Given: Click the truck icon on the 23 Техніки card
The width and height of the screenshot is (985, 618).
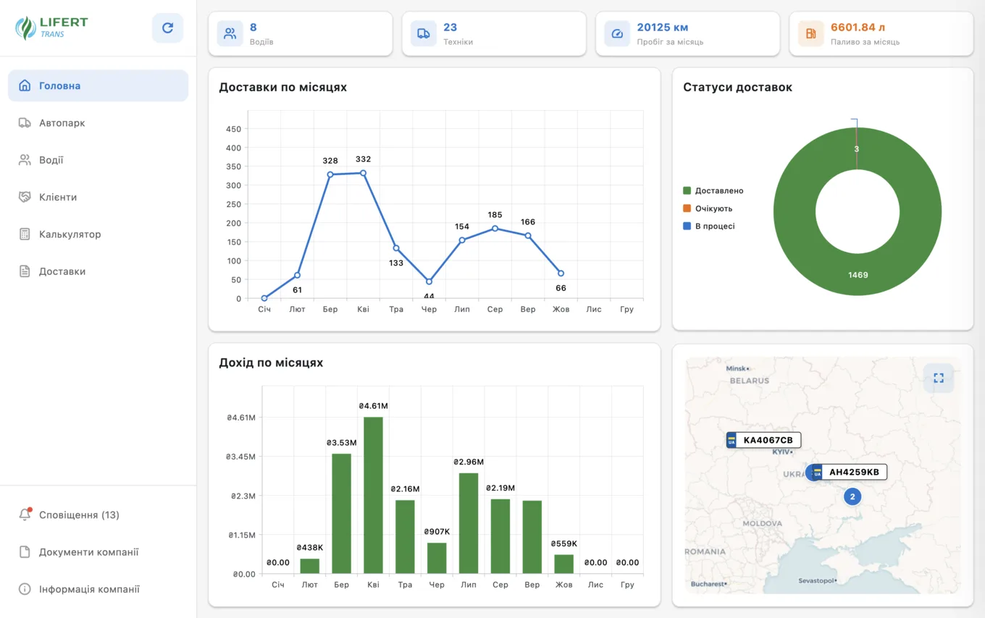Looking at the screenshot, I should 424,33.
